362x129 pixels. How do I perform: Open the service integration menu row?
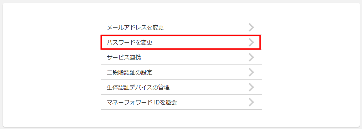click(181, 57)
